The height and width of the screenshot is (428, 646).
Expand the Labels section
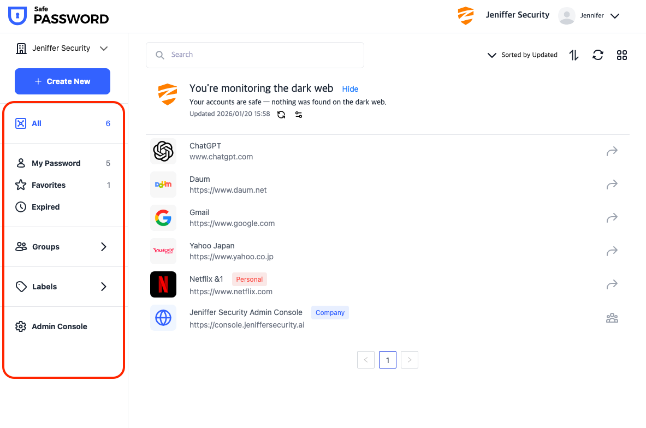(62, 287)
